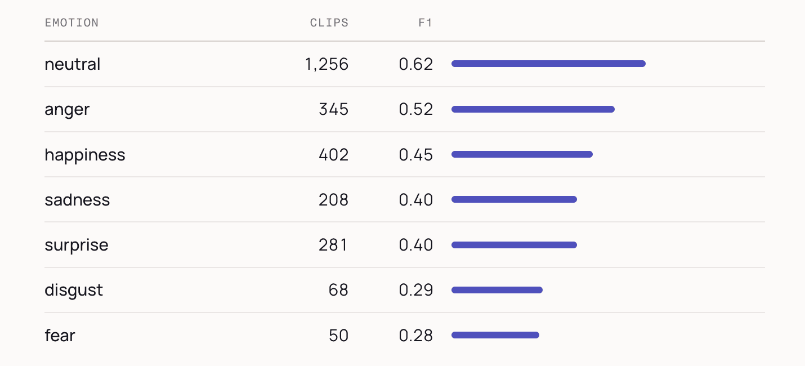Click the 402 clips count for happiness
Screen dimensions: 805x366
tap(334, 154)
